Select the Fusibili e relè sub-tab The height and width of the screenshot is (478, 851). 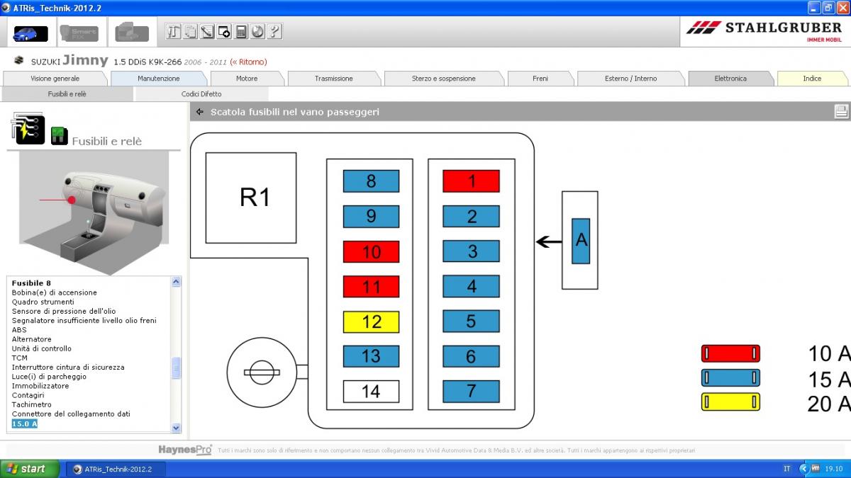pyautogui.click(x=67, y=93)
